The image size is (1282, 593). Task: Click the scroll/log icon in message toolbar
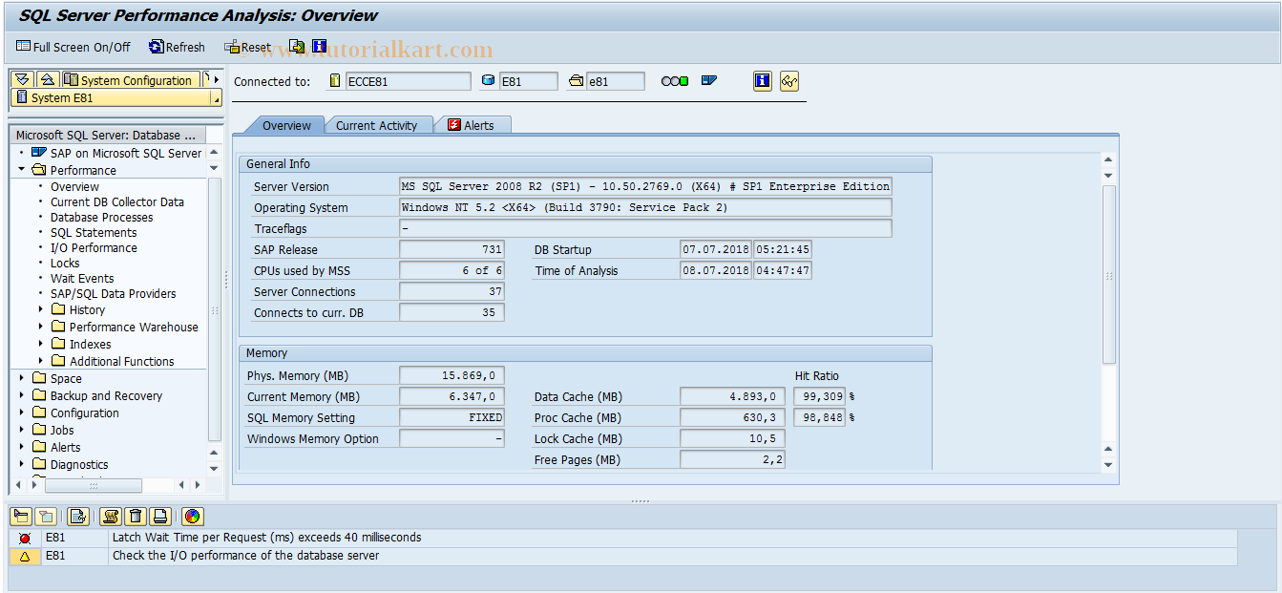111,517
